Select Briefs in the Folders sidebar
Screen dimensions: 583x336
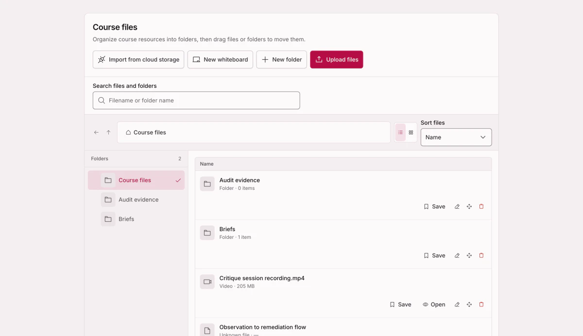coord(136,219)
